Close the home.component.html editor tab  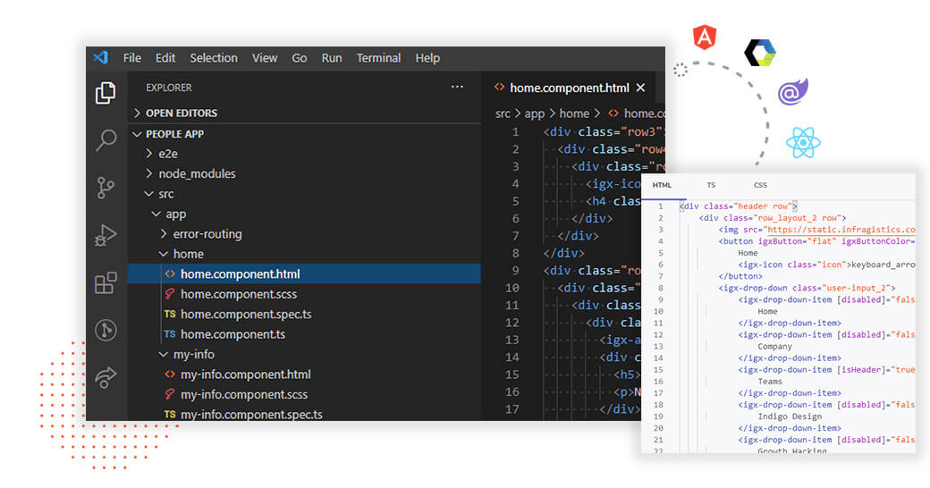[x=640, y=88]
